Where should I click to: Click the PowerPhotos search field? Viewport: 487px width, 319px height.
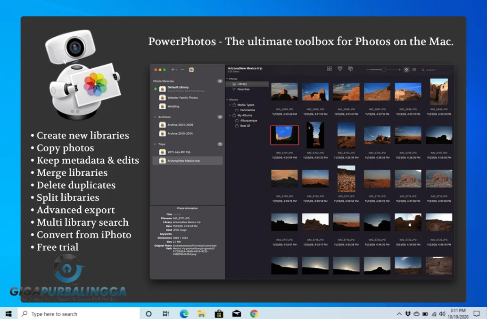tap(436, 70)
